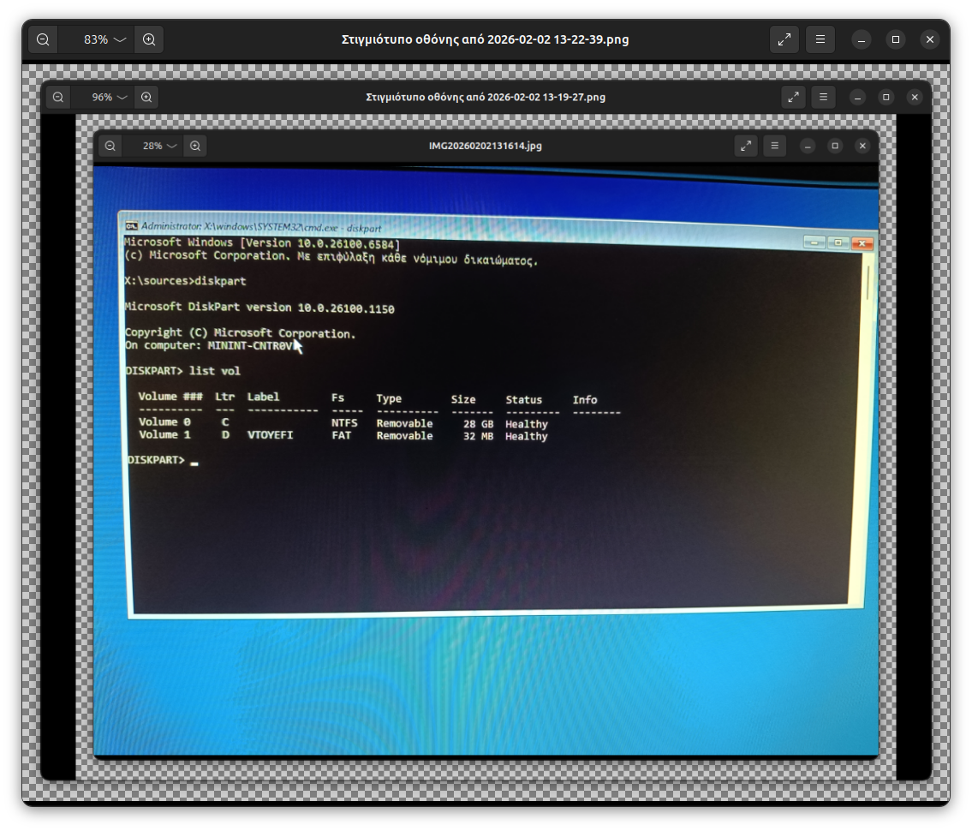The width and height of the screenshot is (972, 831).
Task: Zoom out using the button beside 83%
Action: (43, 39)
